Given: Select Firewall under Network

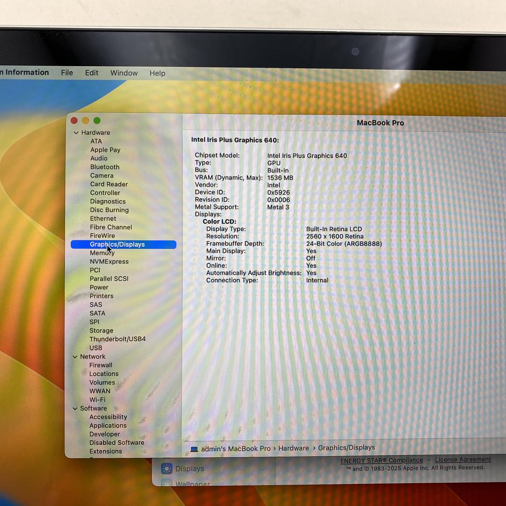Looking at the screenshot, I should click(101, 365).
